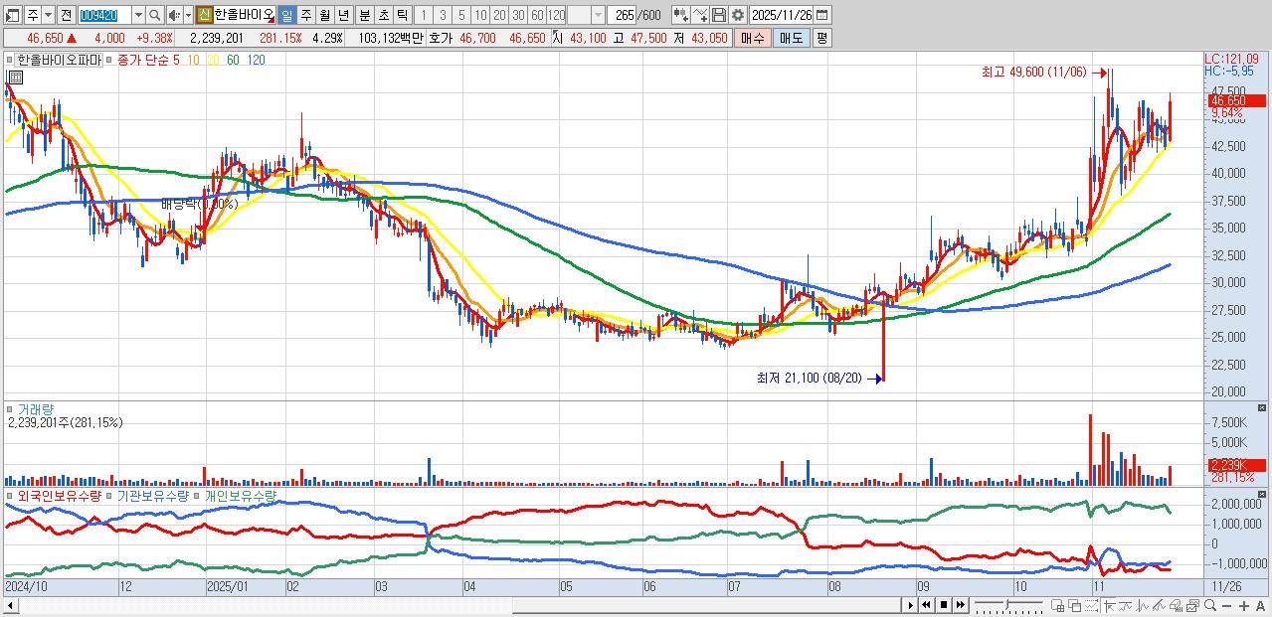Open the stock code history dropdown arrow
The width and height of the screenshot is (1272, 617).
click(x=138, y=15)
